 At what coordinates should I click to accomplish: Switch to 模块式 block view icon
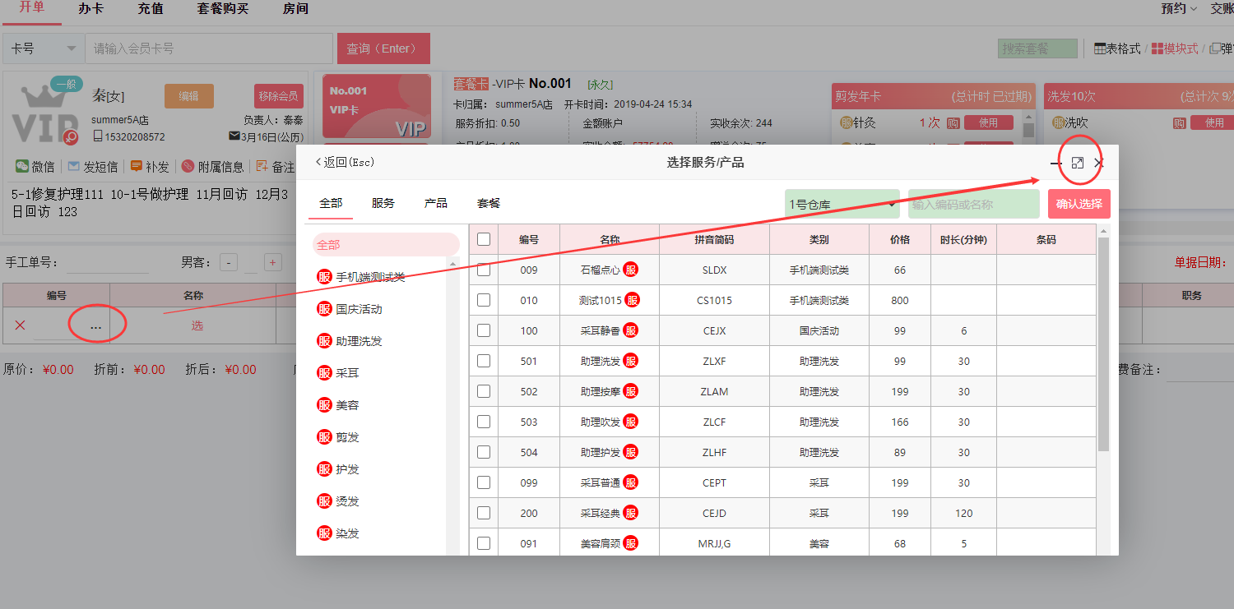coord(1157,48)
